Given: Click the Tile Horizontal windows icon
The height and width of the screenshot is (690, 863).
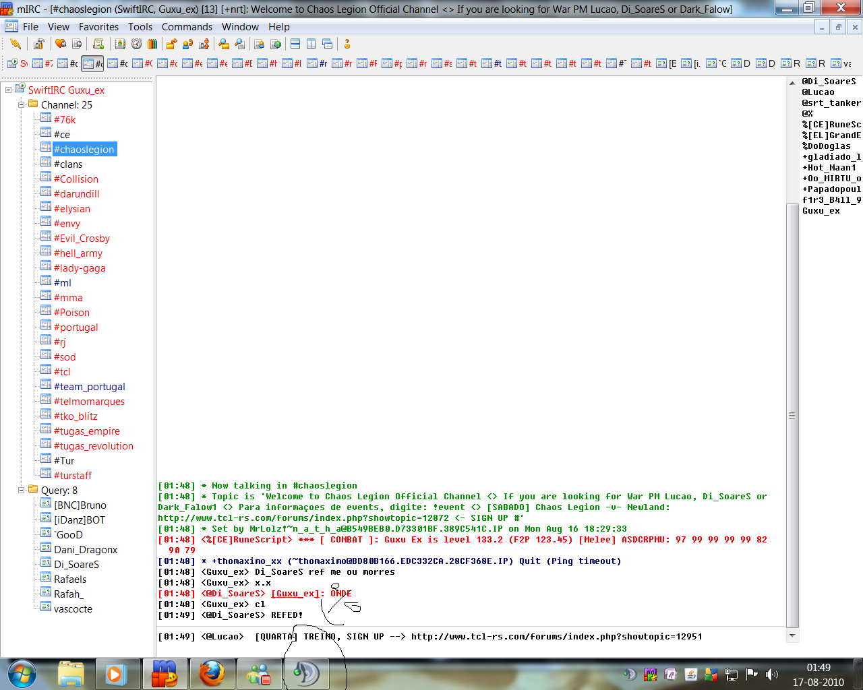Looking at the screenshot, I should pyautogui.click(x=295, y=44).
